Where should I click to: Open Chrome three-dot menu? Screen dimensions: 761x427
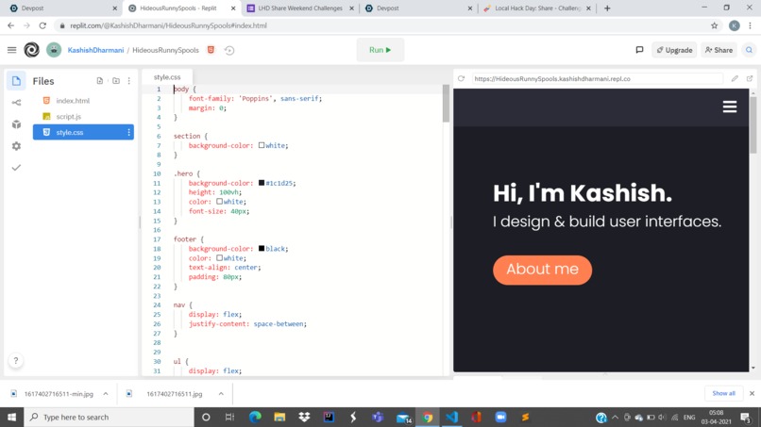(751, 25)
